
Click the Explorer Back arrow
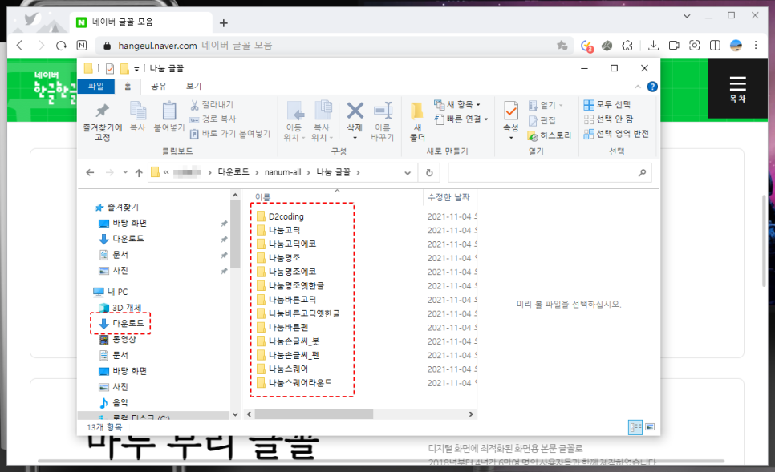point(90,172)
